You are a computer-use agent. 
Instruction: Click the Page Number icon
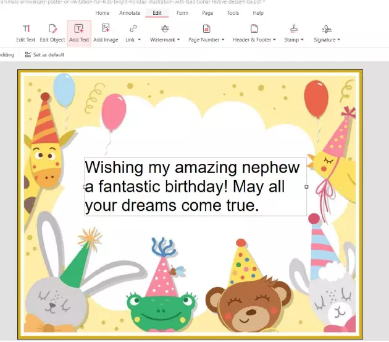coord(207,28)
